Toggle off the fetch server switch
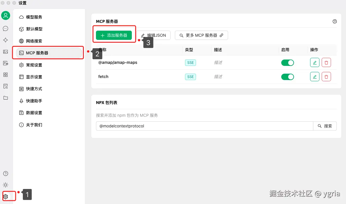 tap(287, 77)
